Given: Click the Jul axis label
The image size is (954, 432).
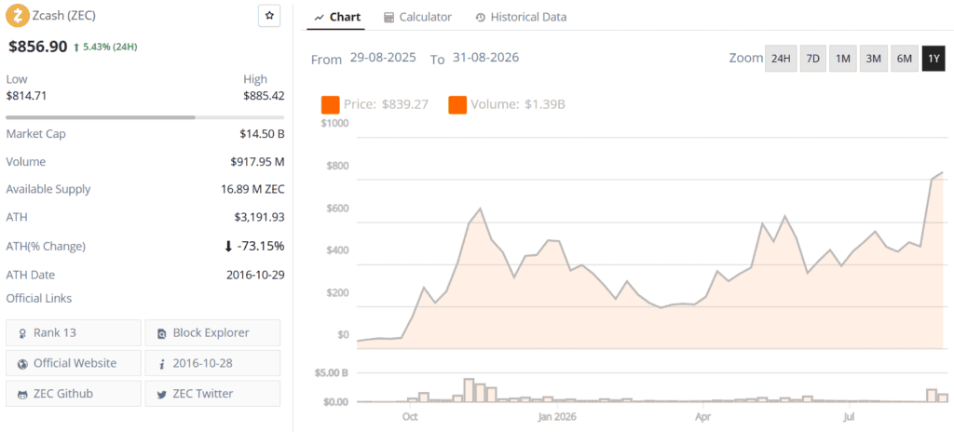Looking at the screenshot, I should coord(851,417).
